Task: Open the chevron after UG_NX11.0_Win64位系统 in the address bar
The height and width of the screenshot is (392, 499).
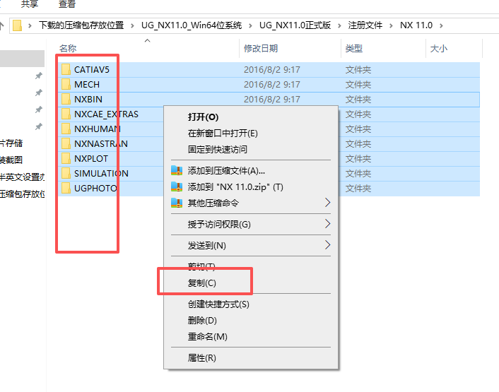Action: point(250,25)
